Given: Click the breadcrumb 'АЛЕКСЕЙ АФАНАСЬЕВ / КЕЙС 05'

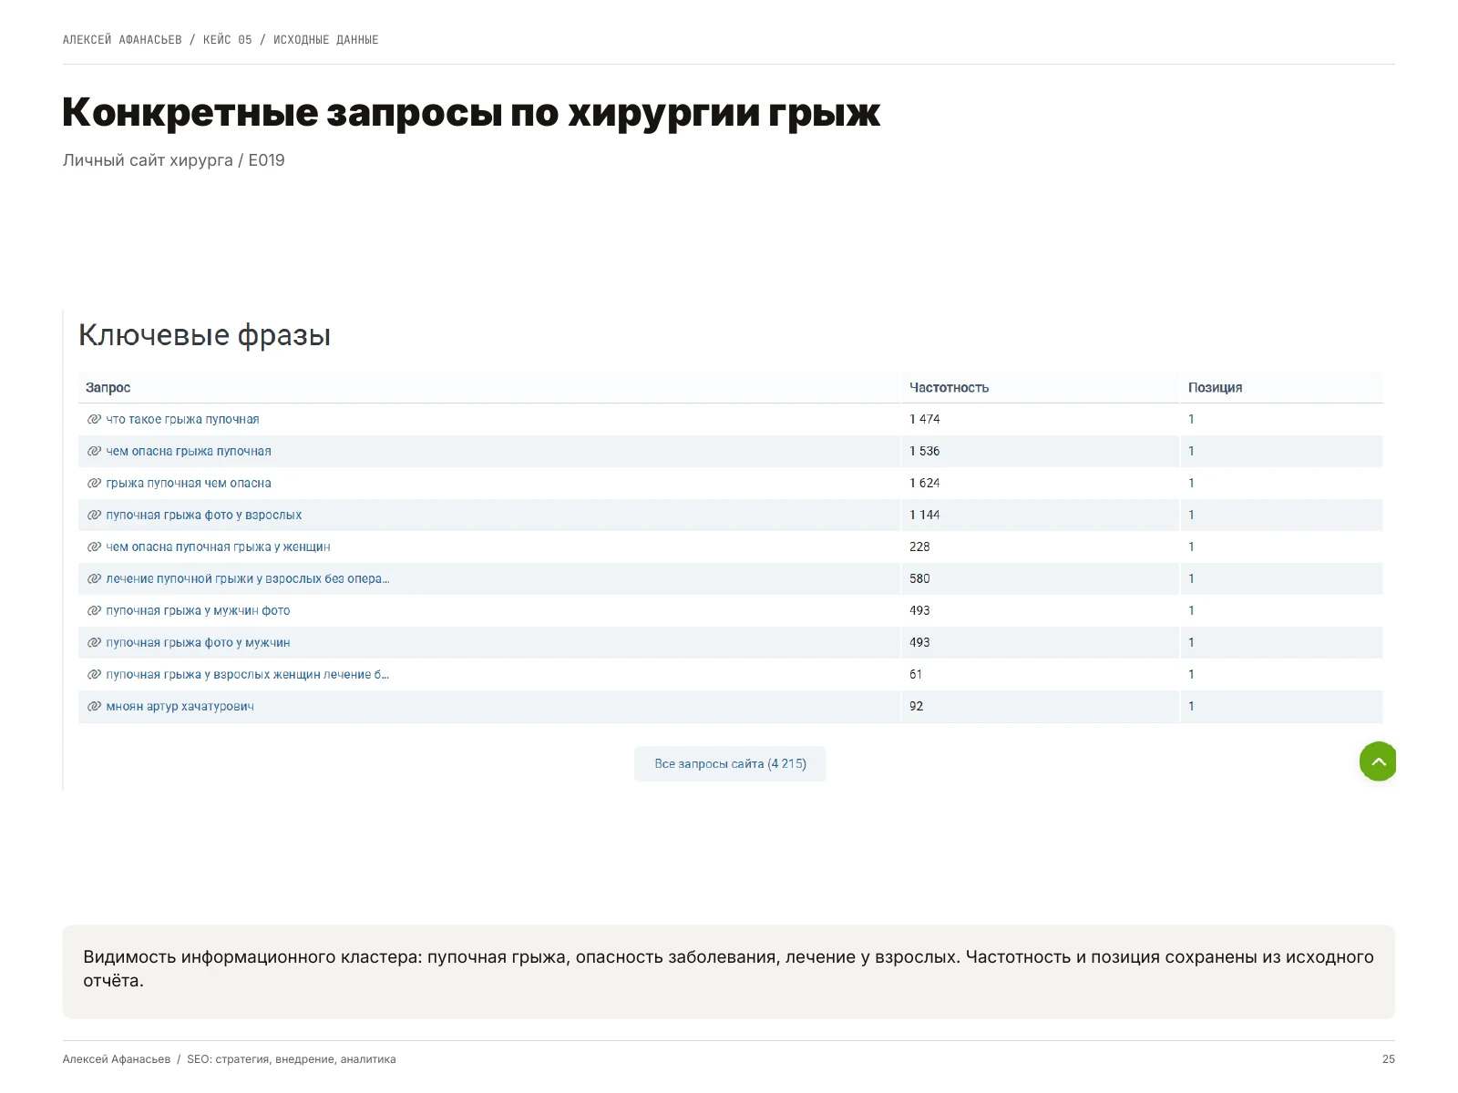Looking at the screenshot, I should point(157,39).
